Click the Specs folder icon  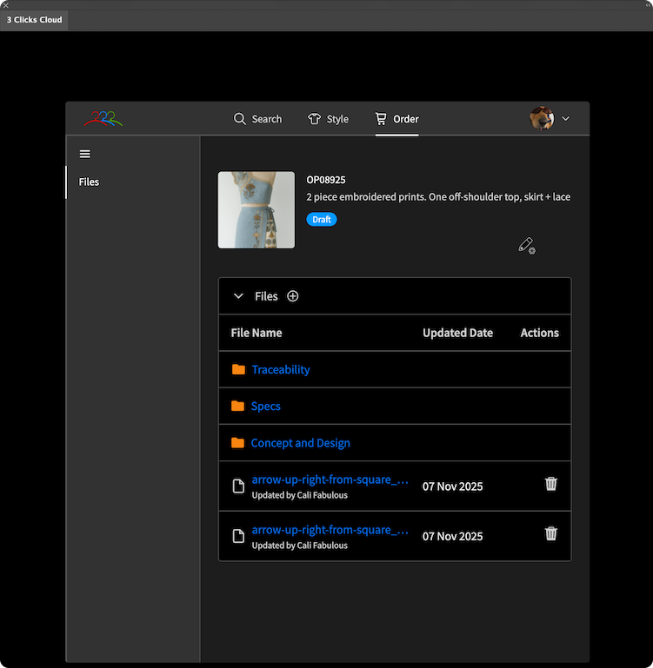pyautogui.click(x=238, y=407)
